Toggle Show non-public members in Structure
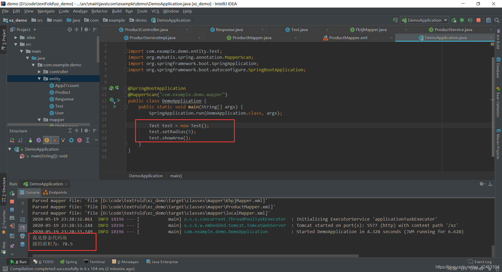This screenshot has height=272, width=502. 55,140
